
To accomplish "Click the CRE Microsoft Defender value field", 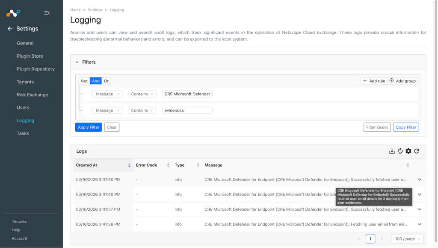I will pyautogui.click(x=187, y=94).
